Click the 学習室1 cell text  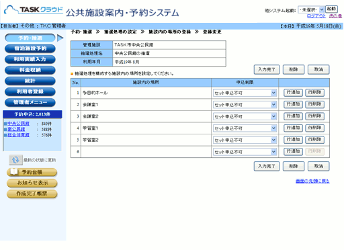pyautogui.click(x=91, y=128)
